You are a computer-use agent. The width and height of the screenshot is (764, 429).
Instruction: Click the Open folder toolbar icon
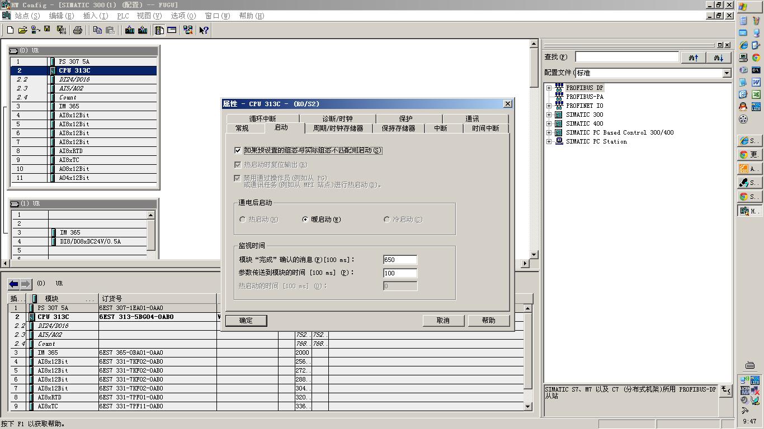pos(23,30)
